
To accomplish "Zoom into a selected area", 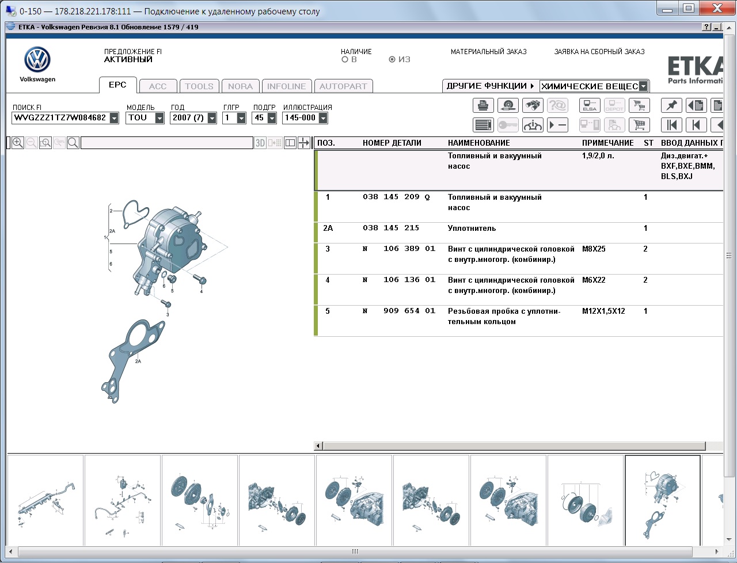I will [x=45, y=143].
